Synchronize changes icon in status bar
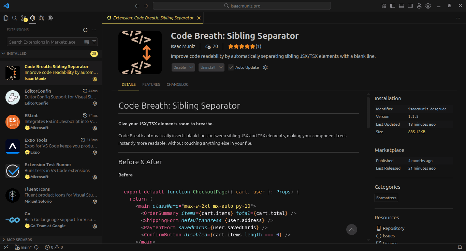The image size is (466, 251). (x=36, y=247)
